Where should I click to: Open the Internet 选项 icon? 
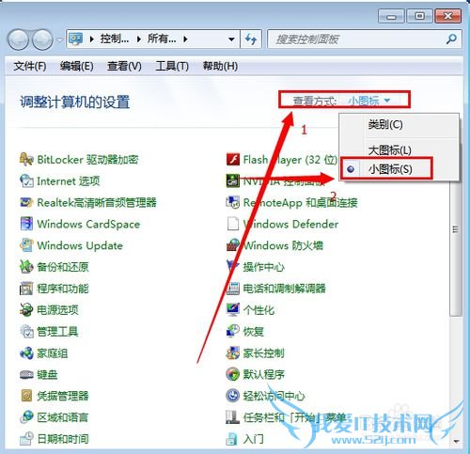pyautogui.click(x=26, y=180)
